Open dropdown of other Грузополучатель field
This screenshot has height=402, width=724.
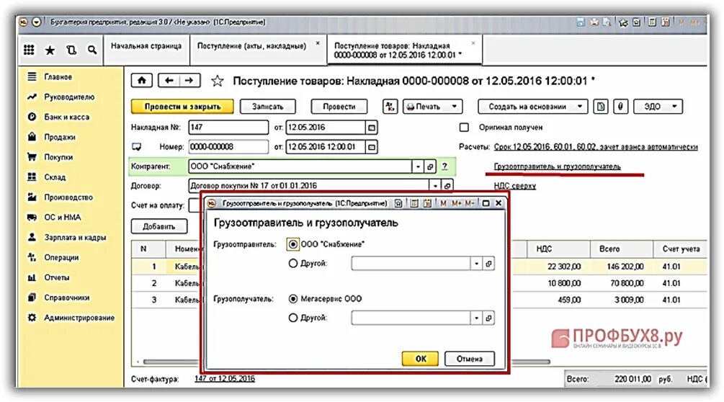pos(476,318)
